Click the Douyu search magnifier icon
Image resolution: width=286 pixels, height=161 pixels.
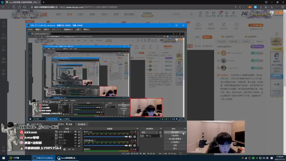[x=191, y=14]
